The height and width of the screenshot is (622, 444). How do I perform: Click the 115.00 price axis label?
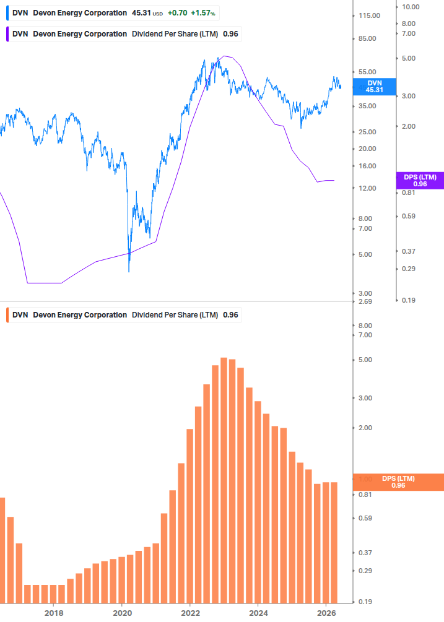click(x=370, y=16)
